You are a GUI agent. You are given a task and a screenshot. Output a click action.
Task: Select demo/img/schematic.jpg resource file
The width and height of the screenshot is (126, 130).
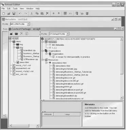click(x=66, y=69)
